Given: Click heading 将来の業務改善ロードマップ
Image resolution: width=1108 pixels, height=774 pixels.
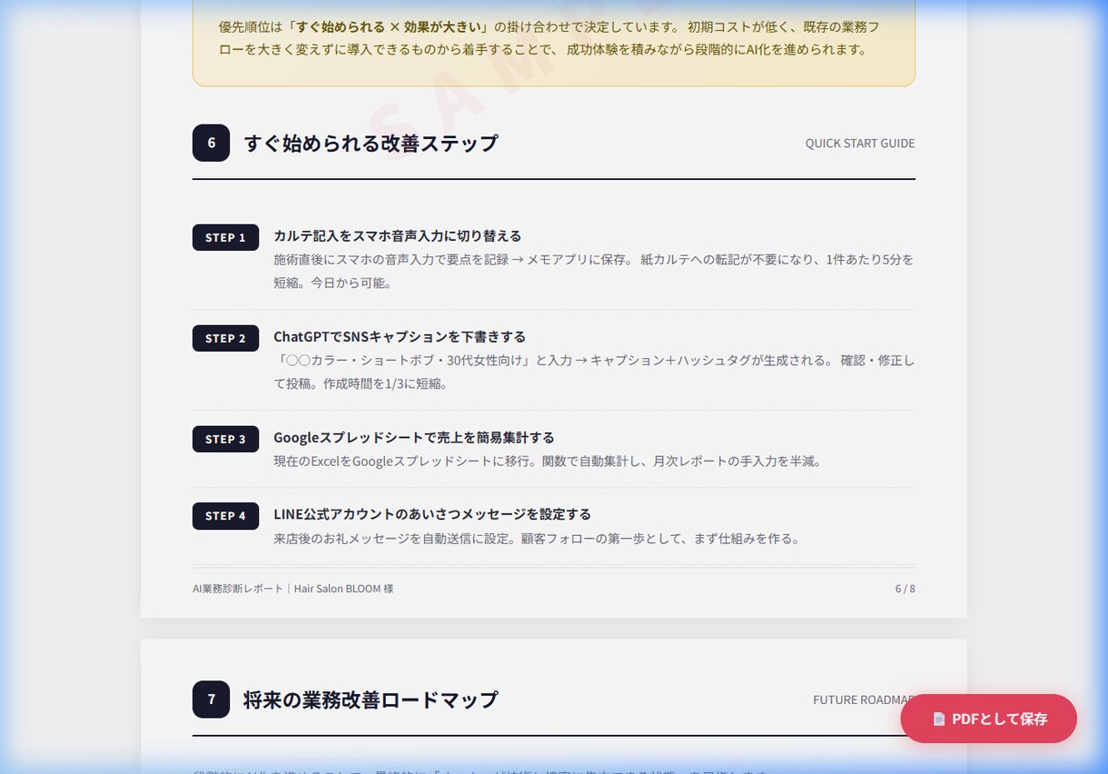Looking at the screenshot, I should [x=371, y=700].
